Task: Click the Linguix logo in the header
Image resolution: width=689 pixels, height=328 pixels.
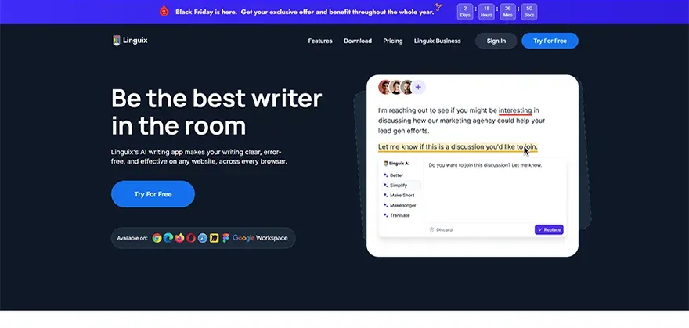Action: pyautogui.click(x=130, y=41)
